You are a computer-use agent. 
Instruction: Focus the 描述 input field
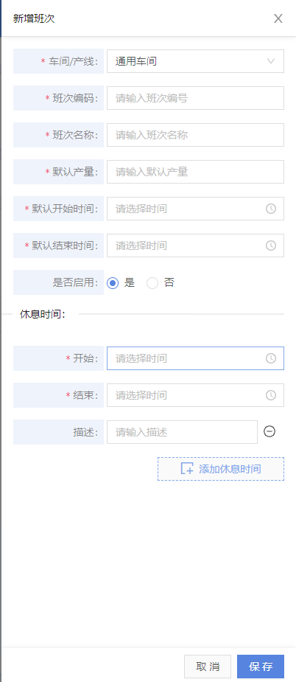pyautogui.click(x=182, y=432)
